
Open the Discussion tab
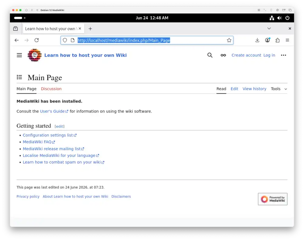point(51,89)
